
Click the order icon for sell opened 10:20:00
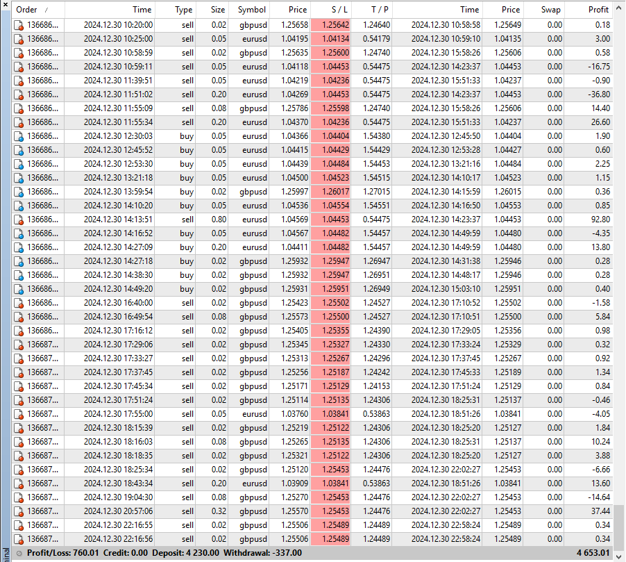19,25
